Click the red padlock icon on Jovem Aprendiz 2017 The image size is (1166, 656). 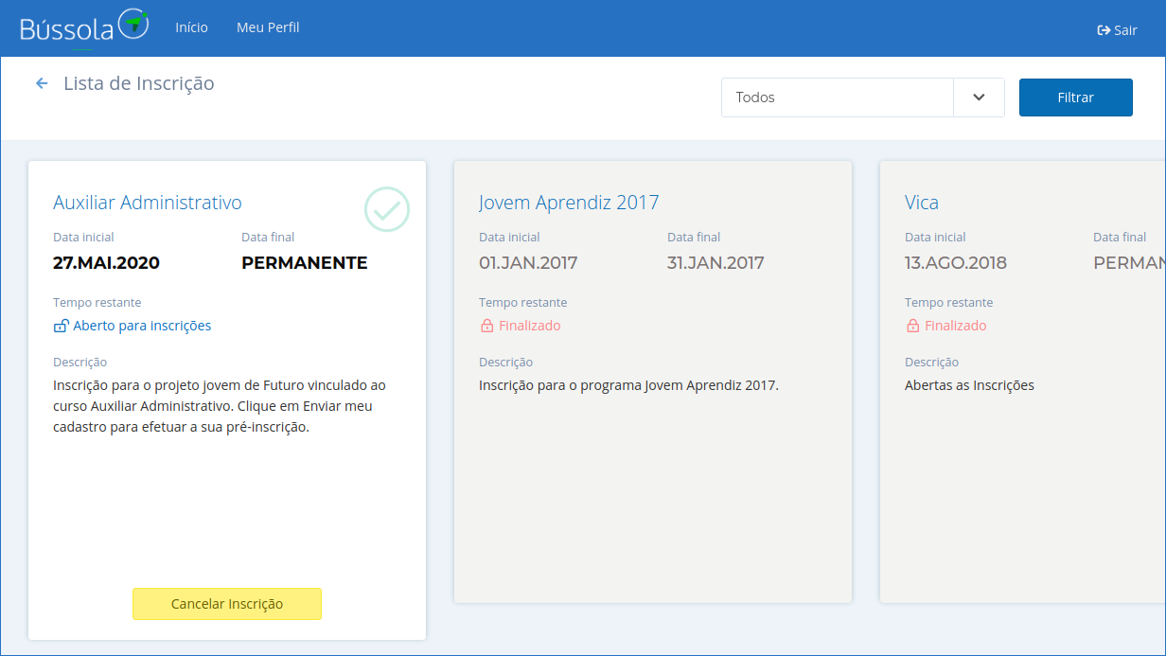pyautogui.click(x=486, y=327)
